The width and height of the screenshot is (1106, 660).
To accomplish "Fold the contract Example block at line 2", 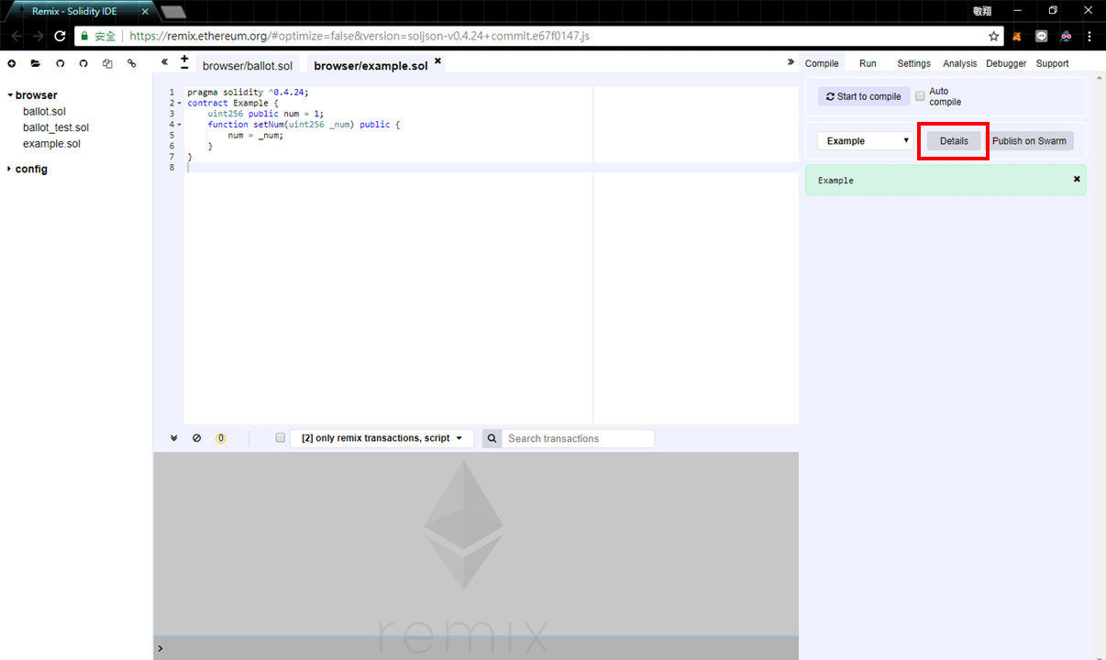I will [180, 104].
